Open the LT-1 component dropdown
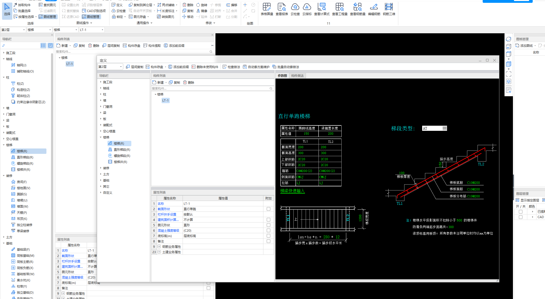The height and width of the screenshot is (299, 545). click(x=92, y=30)
